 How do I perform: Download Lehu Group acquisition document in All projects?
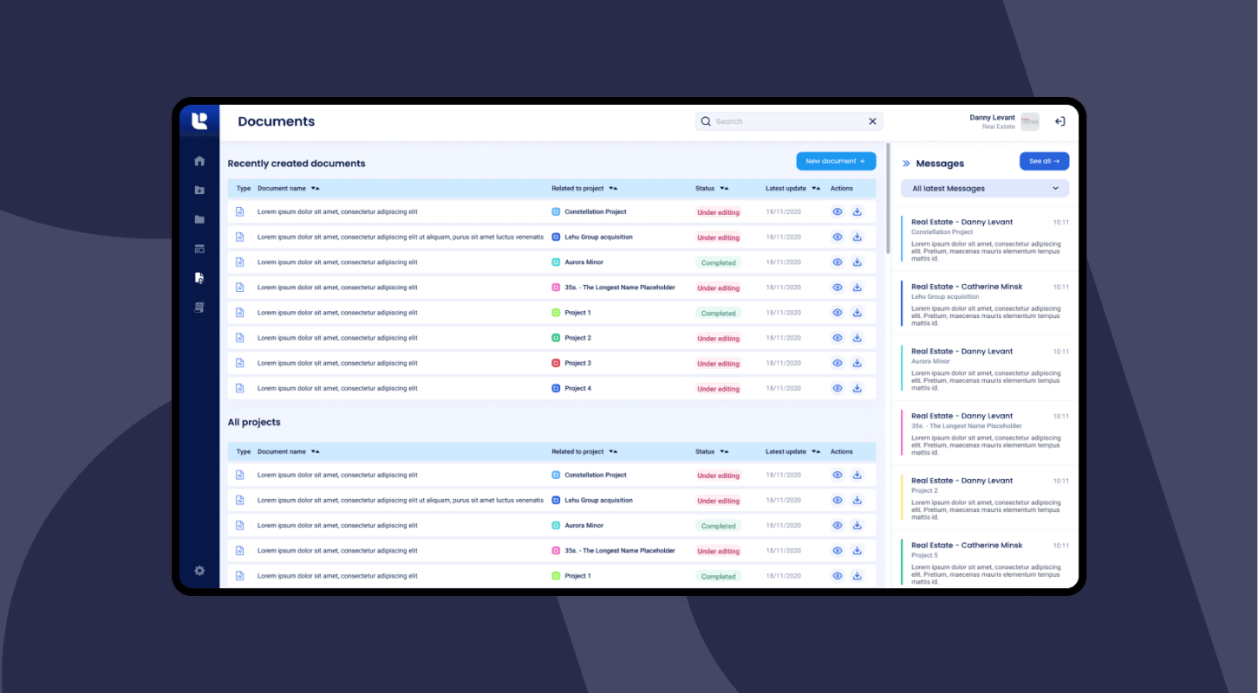click(x=857, y=500)
